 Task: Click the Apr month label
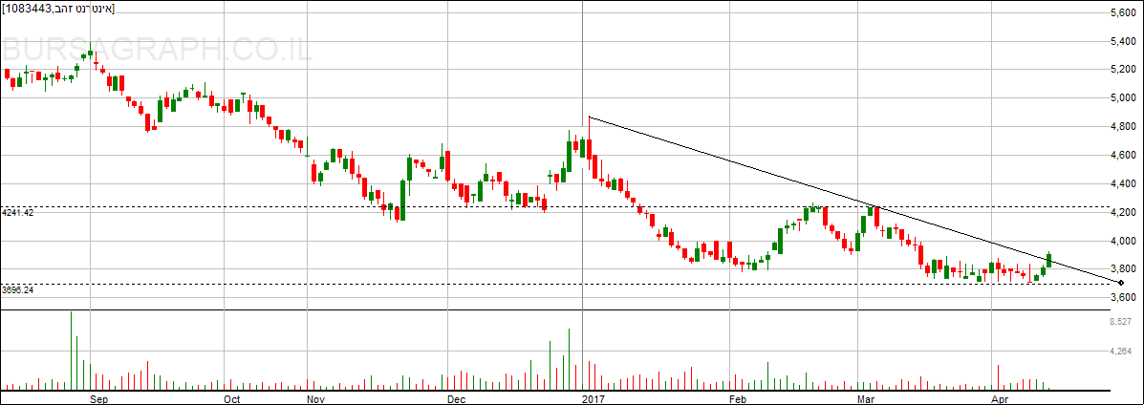1001,398
